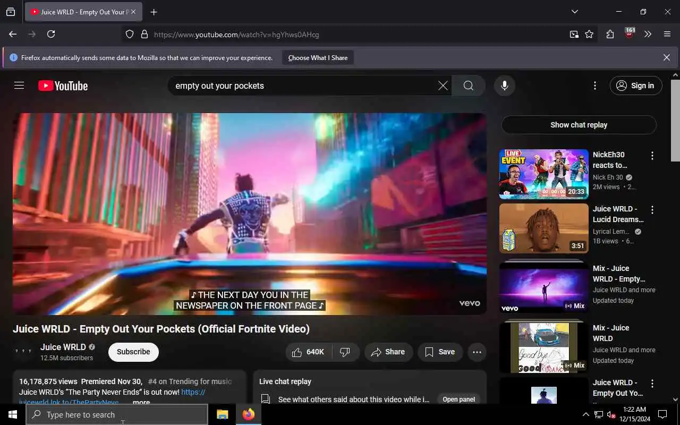Screen dimensions: 680x425
Task: List all tabs dropdown arrow
Action: click(x=574, y=12)
